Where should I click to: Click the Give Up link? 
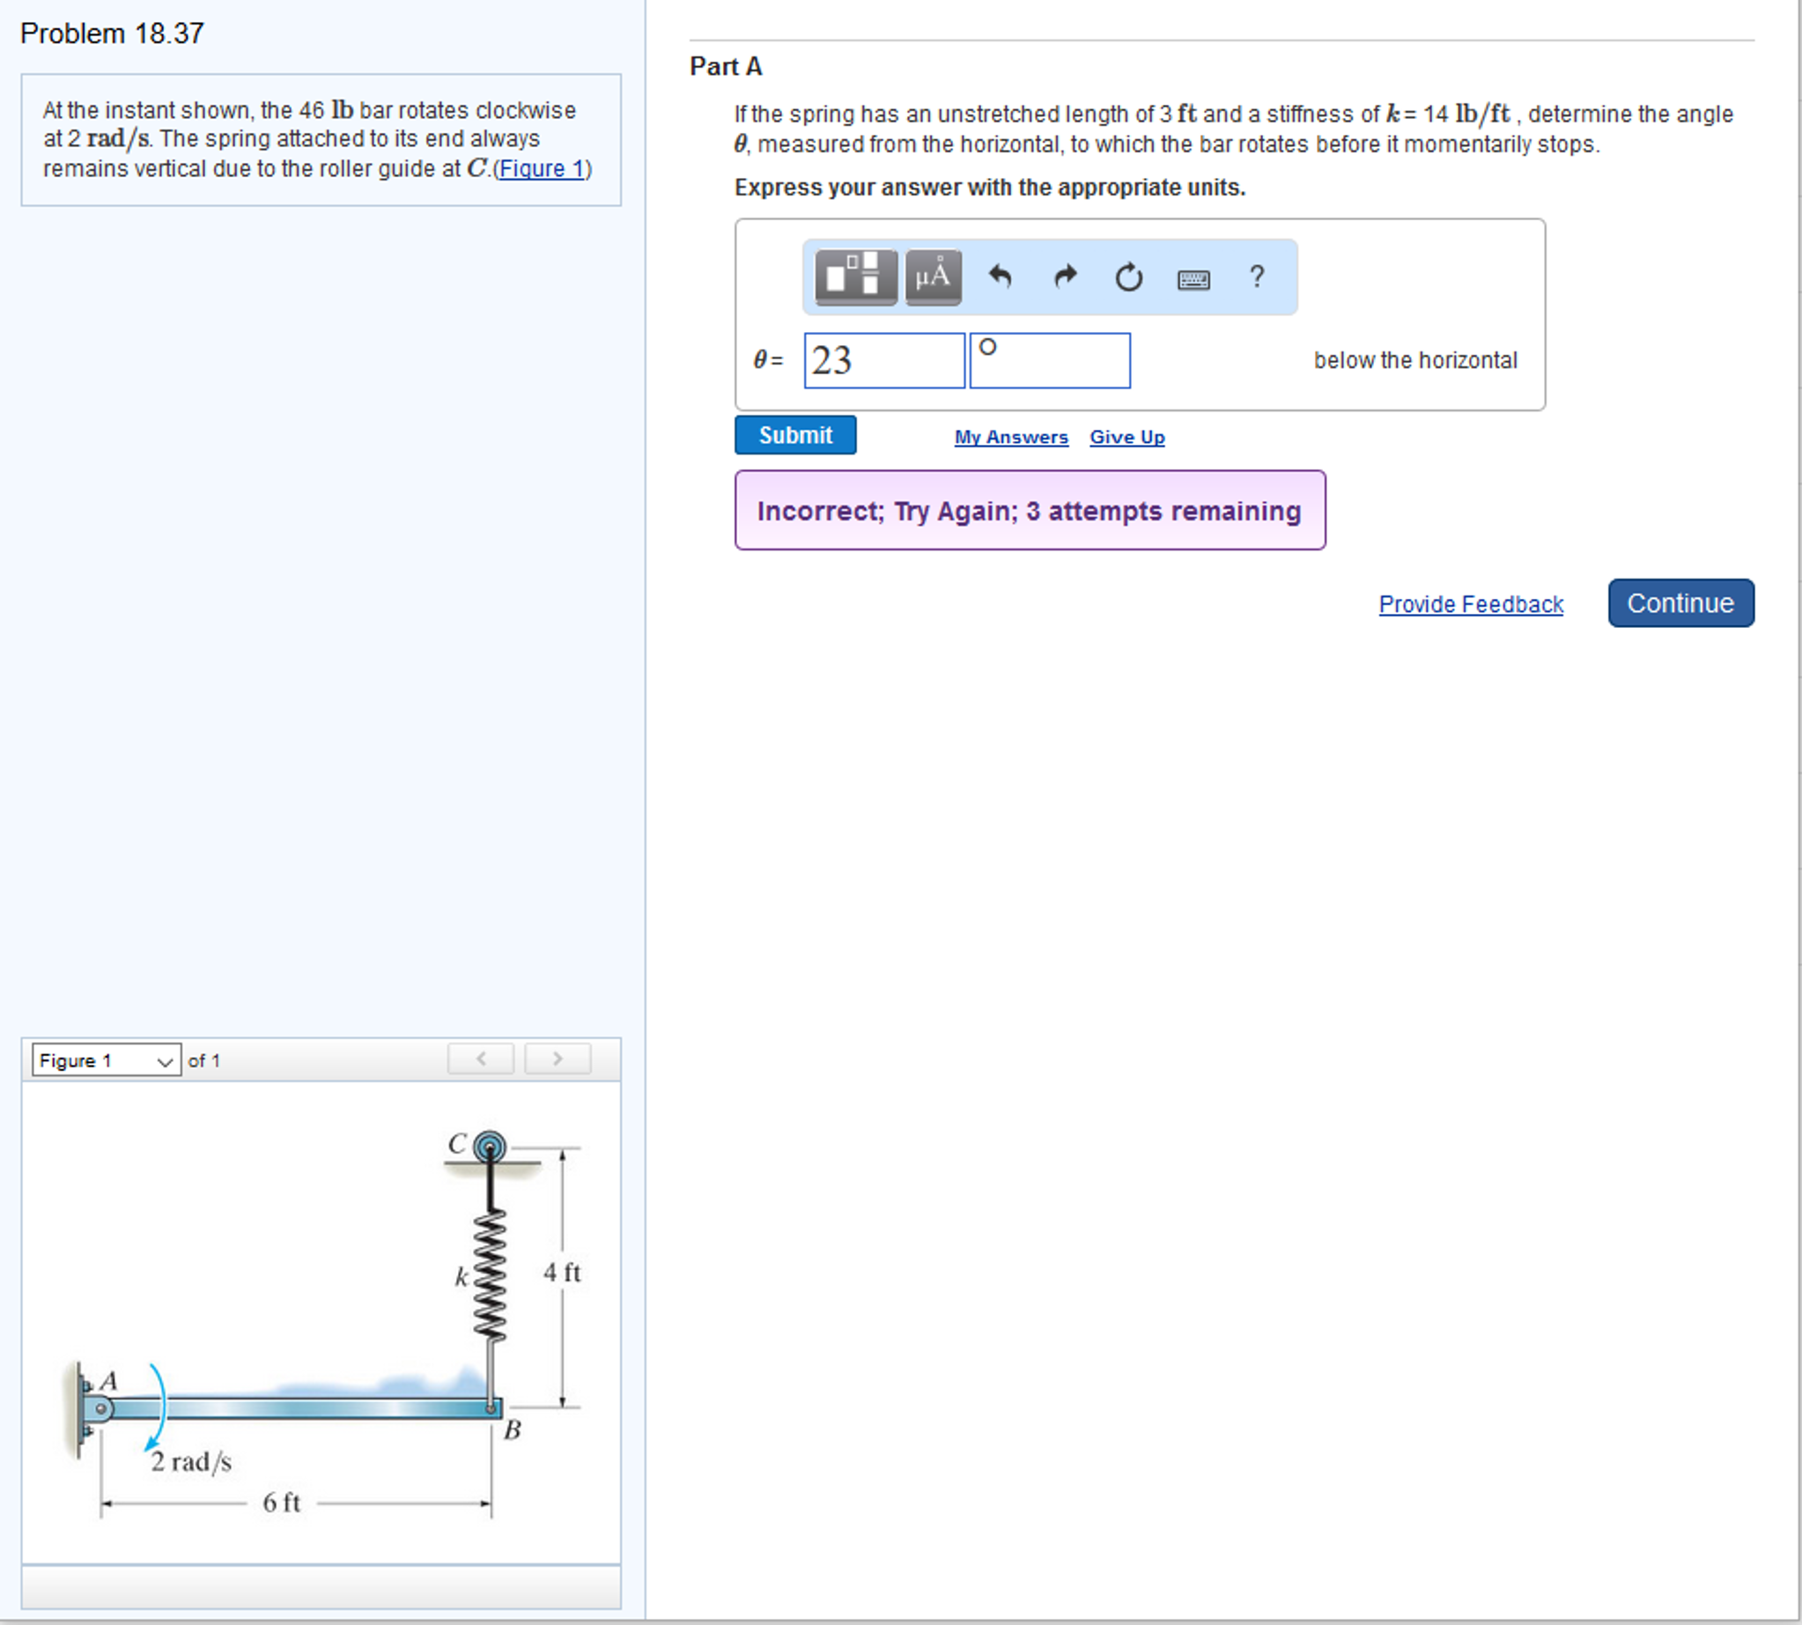click(1127, 438)
